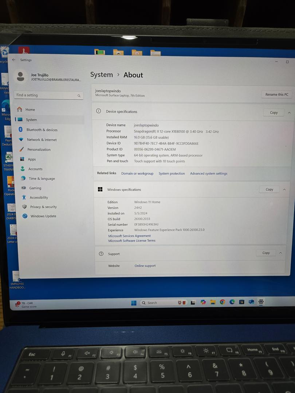Click the taskbar Search box
Screen dimensions: 295x393
click(163, 303)
